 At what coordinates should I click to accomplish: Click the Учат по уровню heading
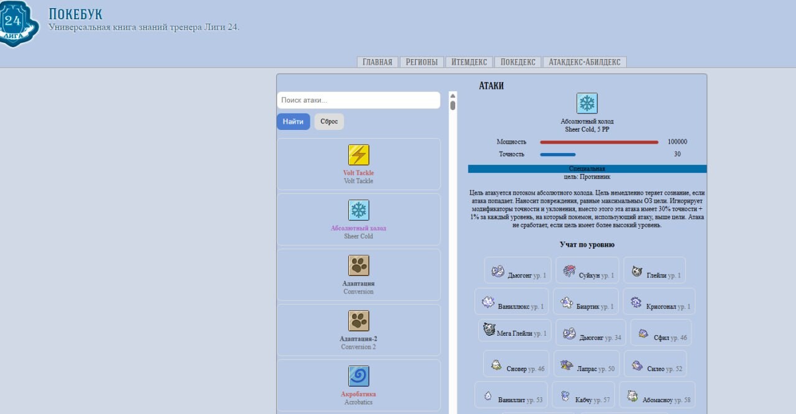coord(587,245)
